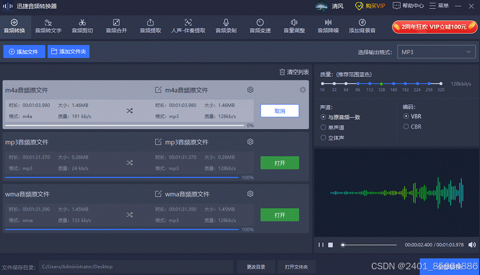Open the 添加背景音 add background sound tool

(362, 26)
